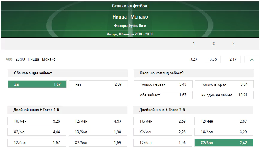This screenshot has height=151, width=260.
Task: Pick 'нет' 2,09 for both teams scoring
Action: [99, 84]
